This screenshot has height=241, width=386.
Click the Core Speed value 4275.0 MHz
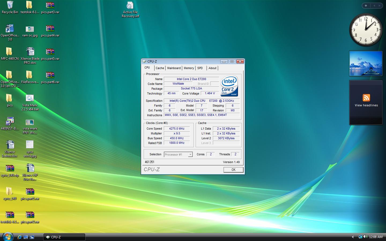point(177,129)
